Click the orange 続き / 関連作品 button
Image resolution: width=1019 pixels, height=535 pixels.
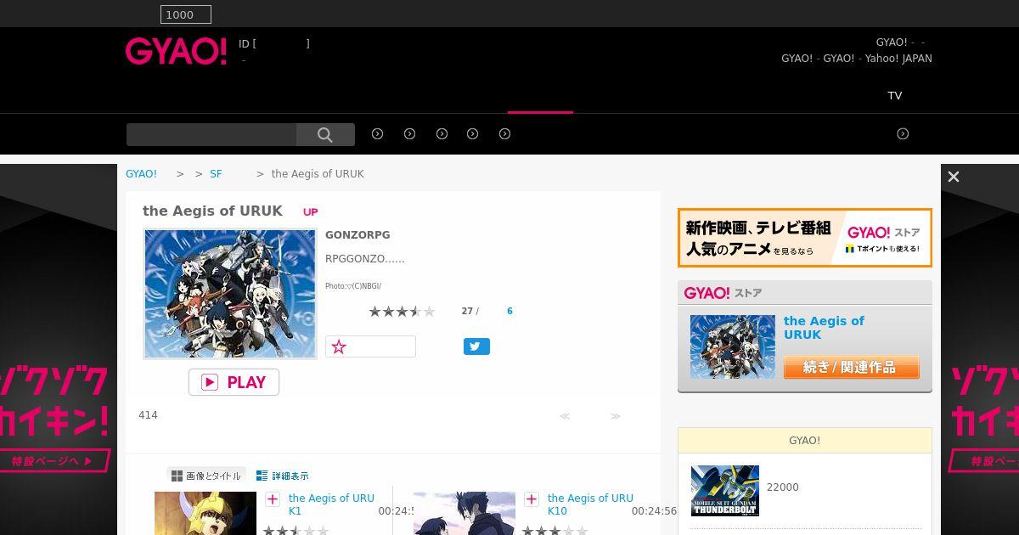[851, 367]
